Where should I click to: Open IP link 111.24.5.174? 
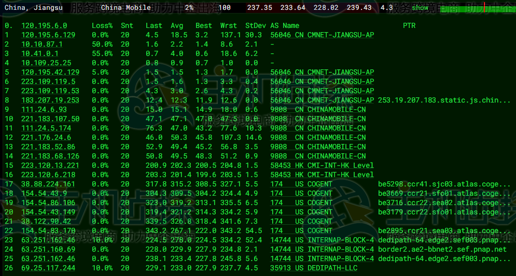point(46,128)
